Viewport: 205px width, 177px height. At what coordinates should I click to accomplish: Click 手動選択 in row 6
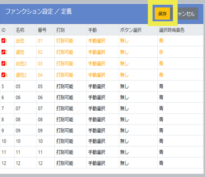pos(97,97)
